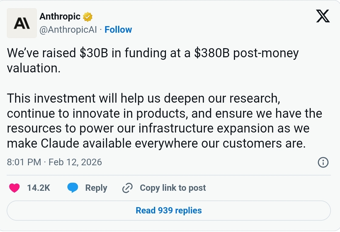
Task: Click the Follow link
Action: 118,29
